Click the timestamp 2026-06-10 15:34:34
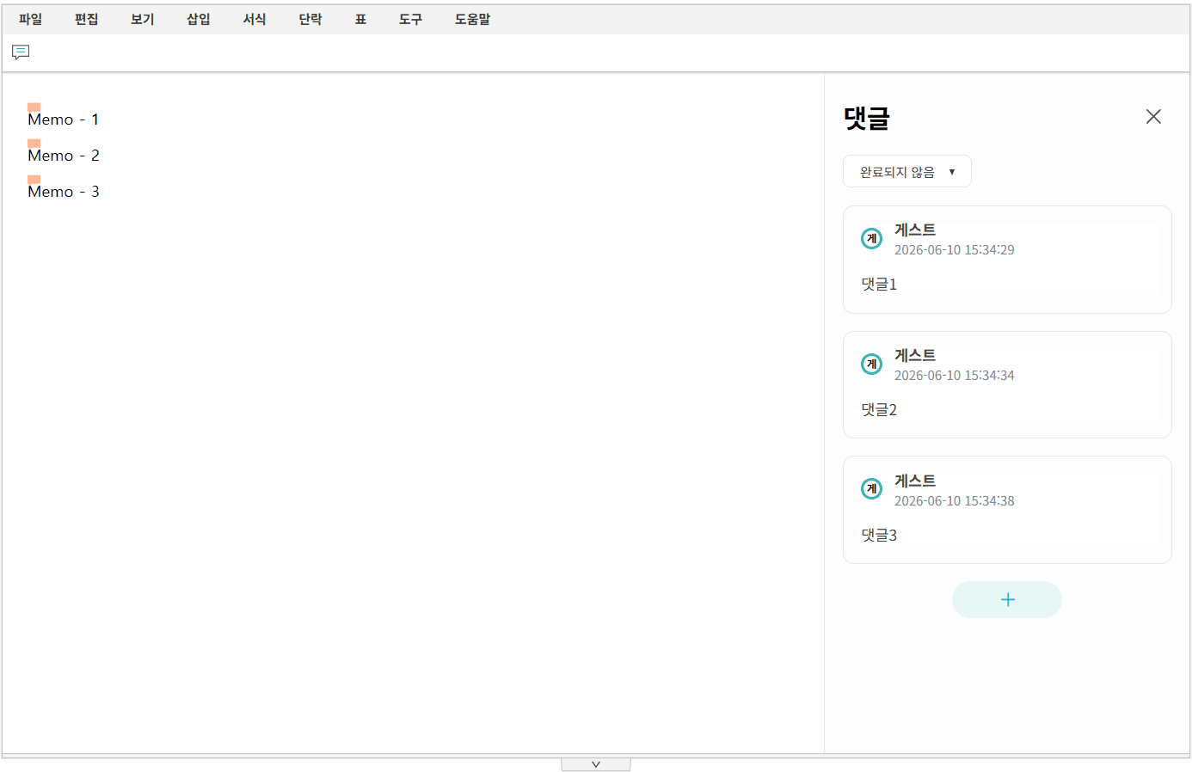 pyautogui.click(x=955, y=376)
